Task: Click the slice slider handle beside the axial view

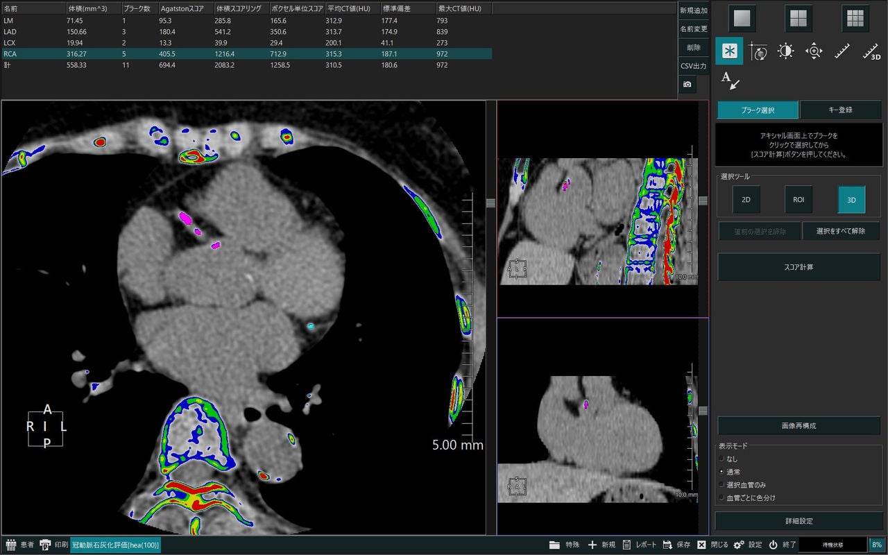Action: click(x=491, y=203)
